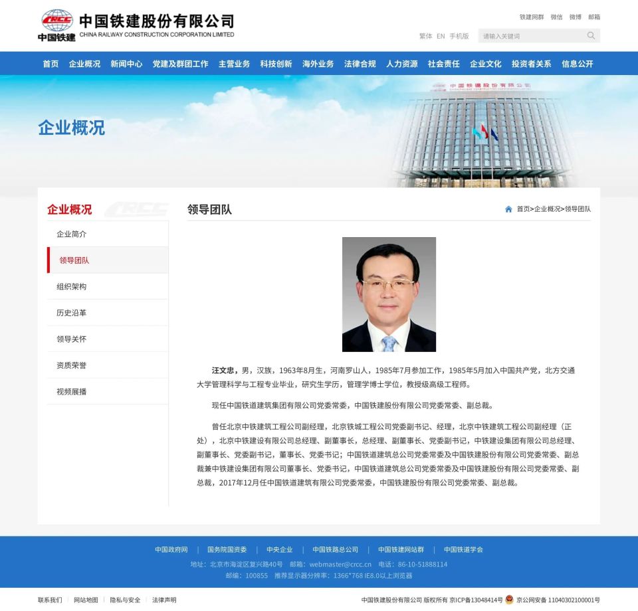Open 法律声明 at the page bottom

point(164,600)
